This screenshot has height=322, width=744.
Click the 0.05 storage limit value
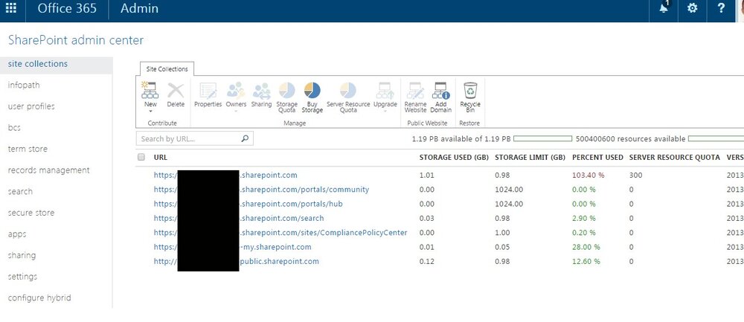point(502,247)
